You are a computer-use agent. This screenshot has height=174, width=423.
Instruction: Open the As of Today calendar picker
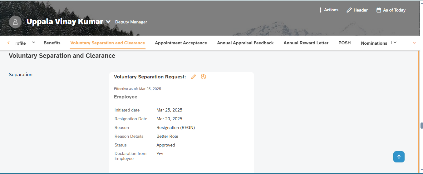[391, 10]
